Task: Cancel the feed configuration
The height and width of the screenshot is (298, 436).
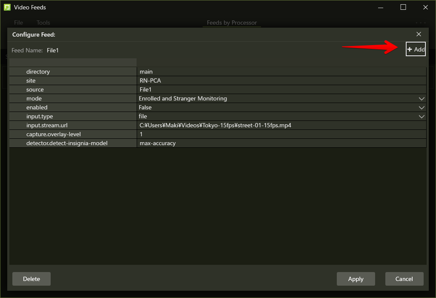Action: pyautogui.click(x=404, y=279)
